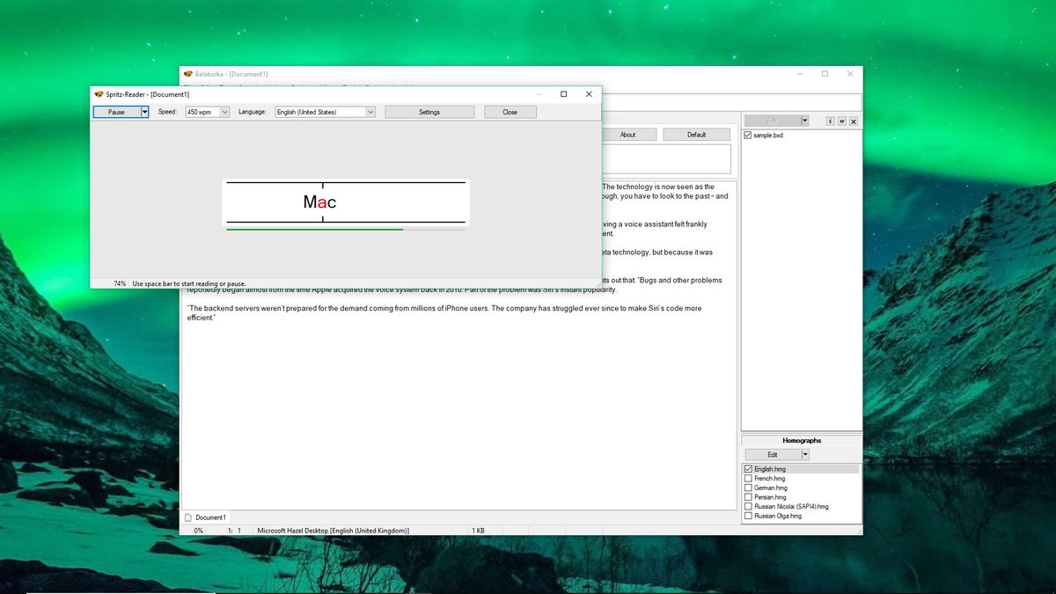This screenshot has height=594, width=1056.
Task: Open the Speed dropdown showing 450 wpm
Action: pyautogui.click(x=227, y=112)
